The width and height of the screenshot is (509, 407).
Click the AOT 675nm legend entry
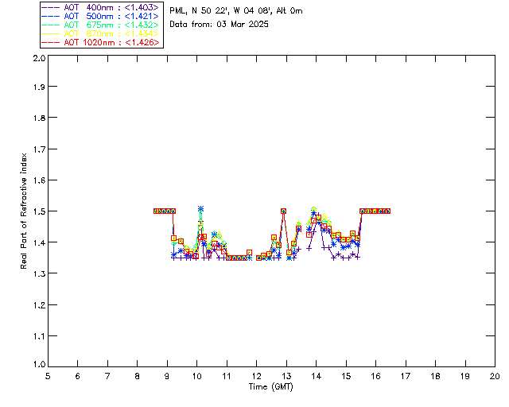click(101, 25)
